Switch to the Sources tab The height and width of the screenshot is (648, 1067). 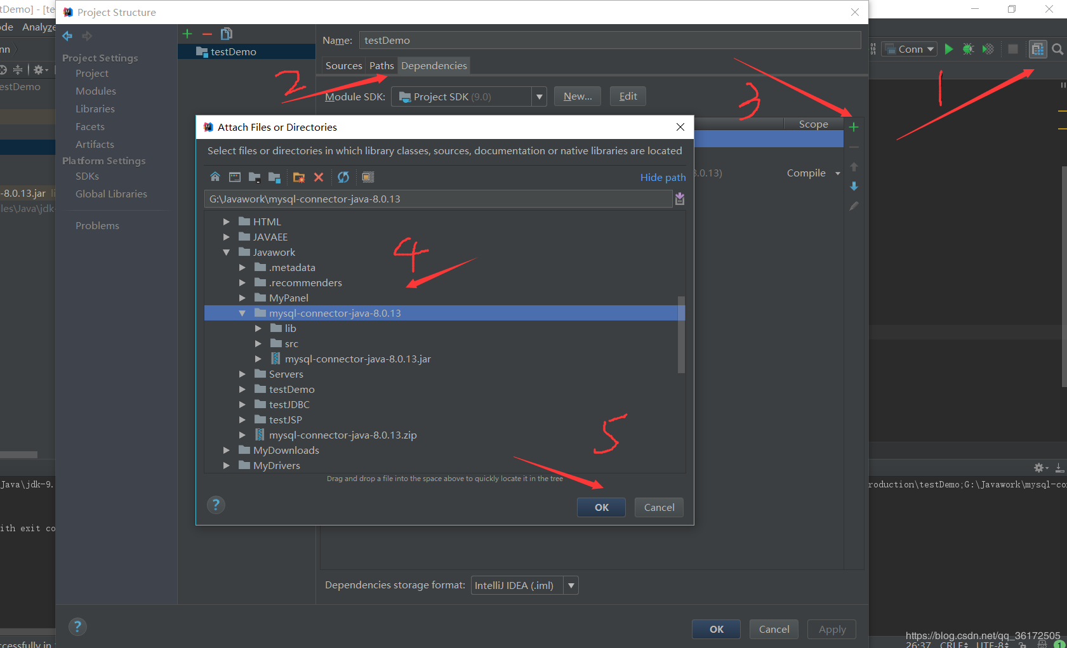coord(343,65)
